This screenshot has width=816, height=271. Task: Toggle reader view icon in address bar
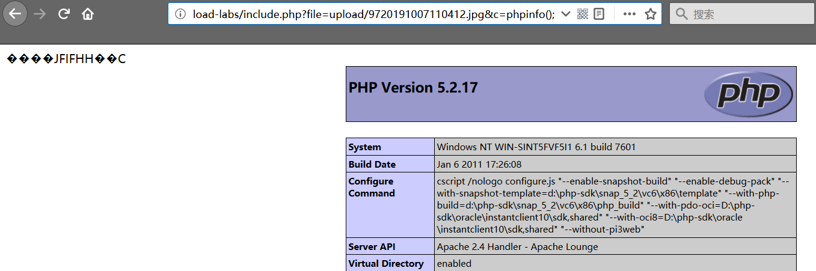click(x=599, y=14)
